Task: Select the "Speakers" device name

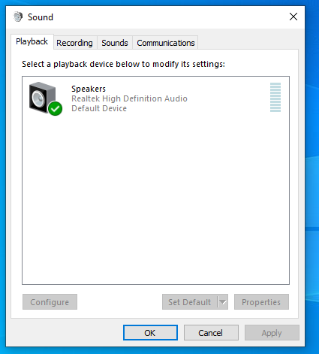Action: coord(89,89)
